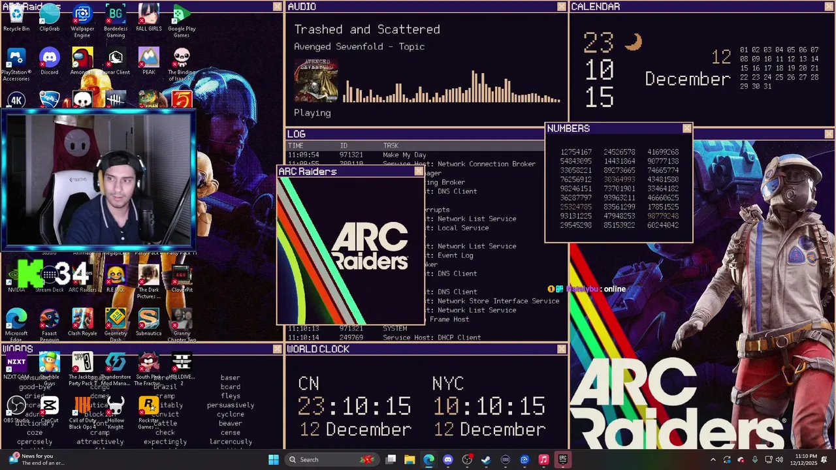Screen dimensions: 836x470
Task: Click the 'Make My Day' log task
Action: pos(404,155)
